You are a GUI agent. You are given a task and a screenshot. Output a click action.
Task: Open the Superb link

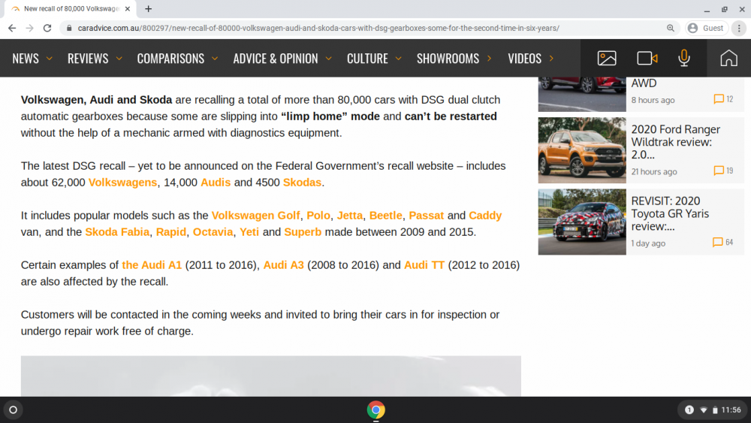coord(303,232)
